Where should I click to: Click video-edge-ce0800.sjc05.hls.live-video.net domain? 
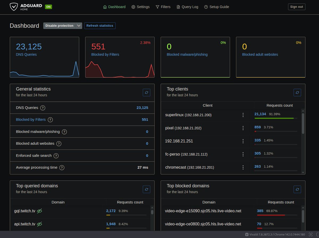[203, 224]
